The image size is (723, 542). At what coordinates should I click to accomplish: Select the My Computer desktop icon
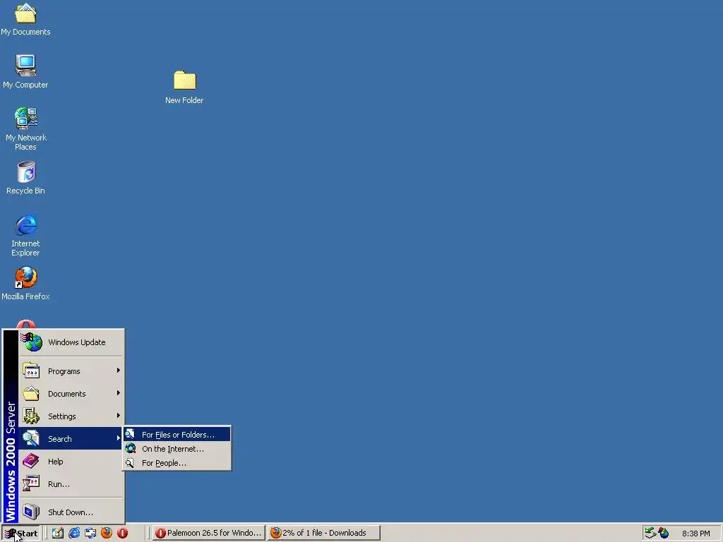(x=26, y=72)
